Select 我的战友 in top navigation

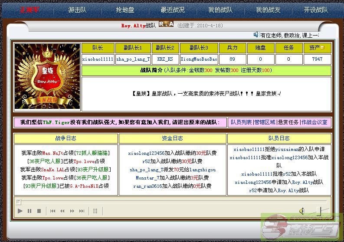[268, 10]
